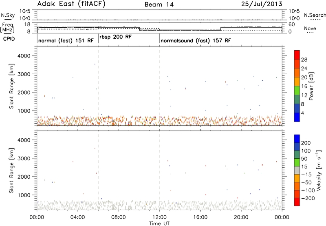The image size is (326, 226).
Task: Click the frequency step-up line near 18:00 UT
Action: click(221, 29)
